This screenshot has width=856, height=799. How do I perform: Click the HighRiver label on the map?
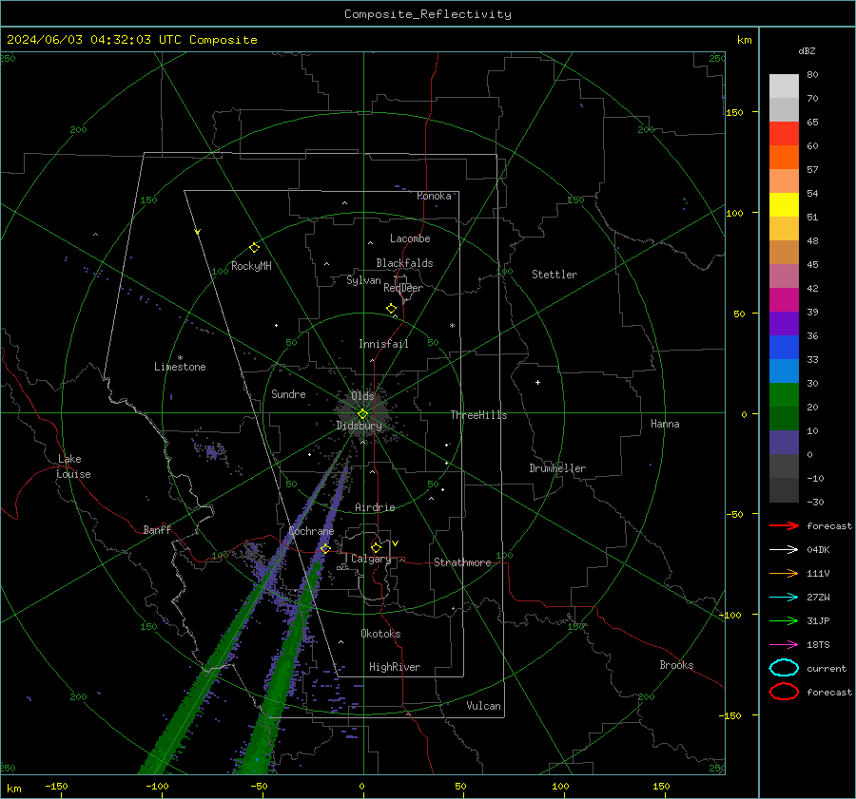click(395, 667)
